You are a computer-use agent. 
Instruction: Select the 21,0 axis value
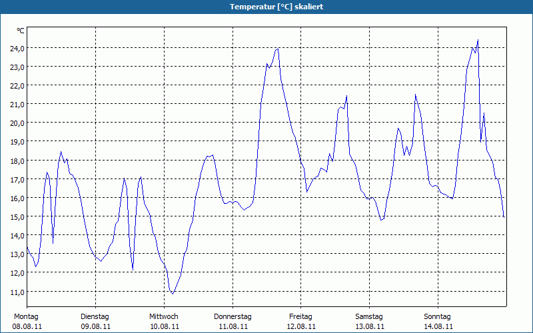(x=17, y=105)
